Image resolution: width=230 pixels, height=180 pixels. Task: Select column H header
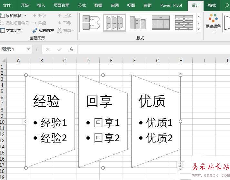[x=181, y=60]
